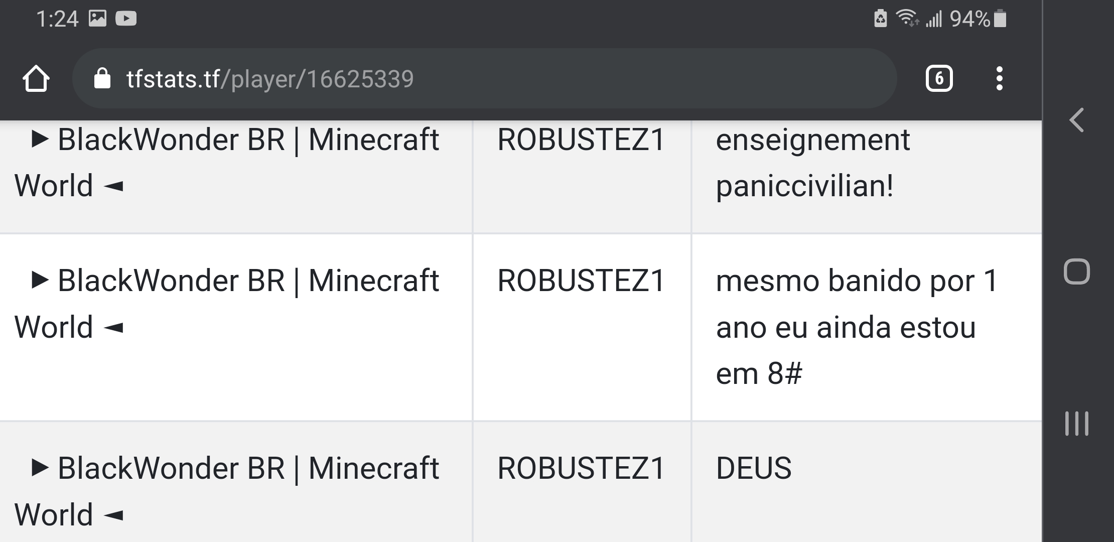Open the three-dot browser menu

(999, 79)
